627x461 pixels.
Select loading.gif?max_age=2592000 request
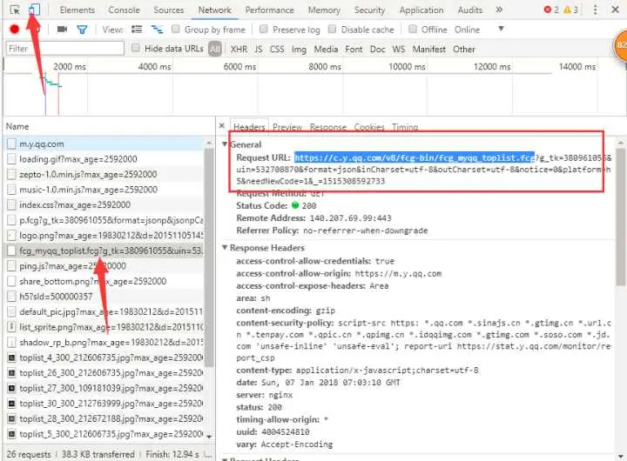[x=104, y=159]
